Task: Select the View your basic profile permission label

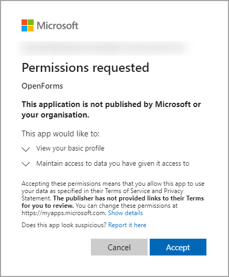Action: click(x=70, y=148)
